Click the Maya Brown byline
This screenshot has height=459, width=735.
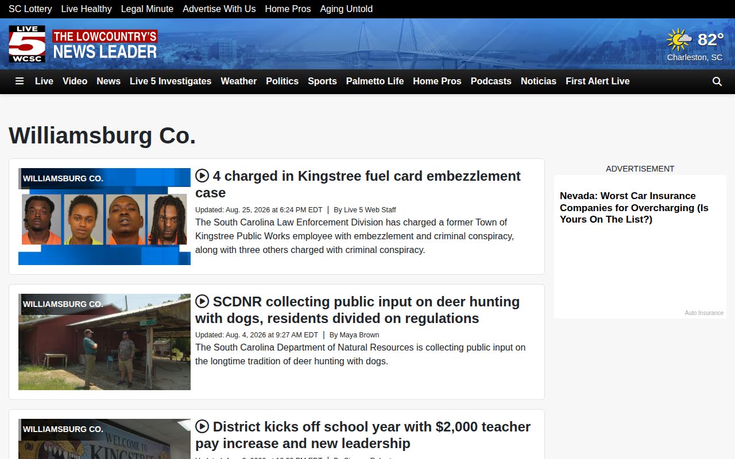pyautogui.click(x=359, y=335)
